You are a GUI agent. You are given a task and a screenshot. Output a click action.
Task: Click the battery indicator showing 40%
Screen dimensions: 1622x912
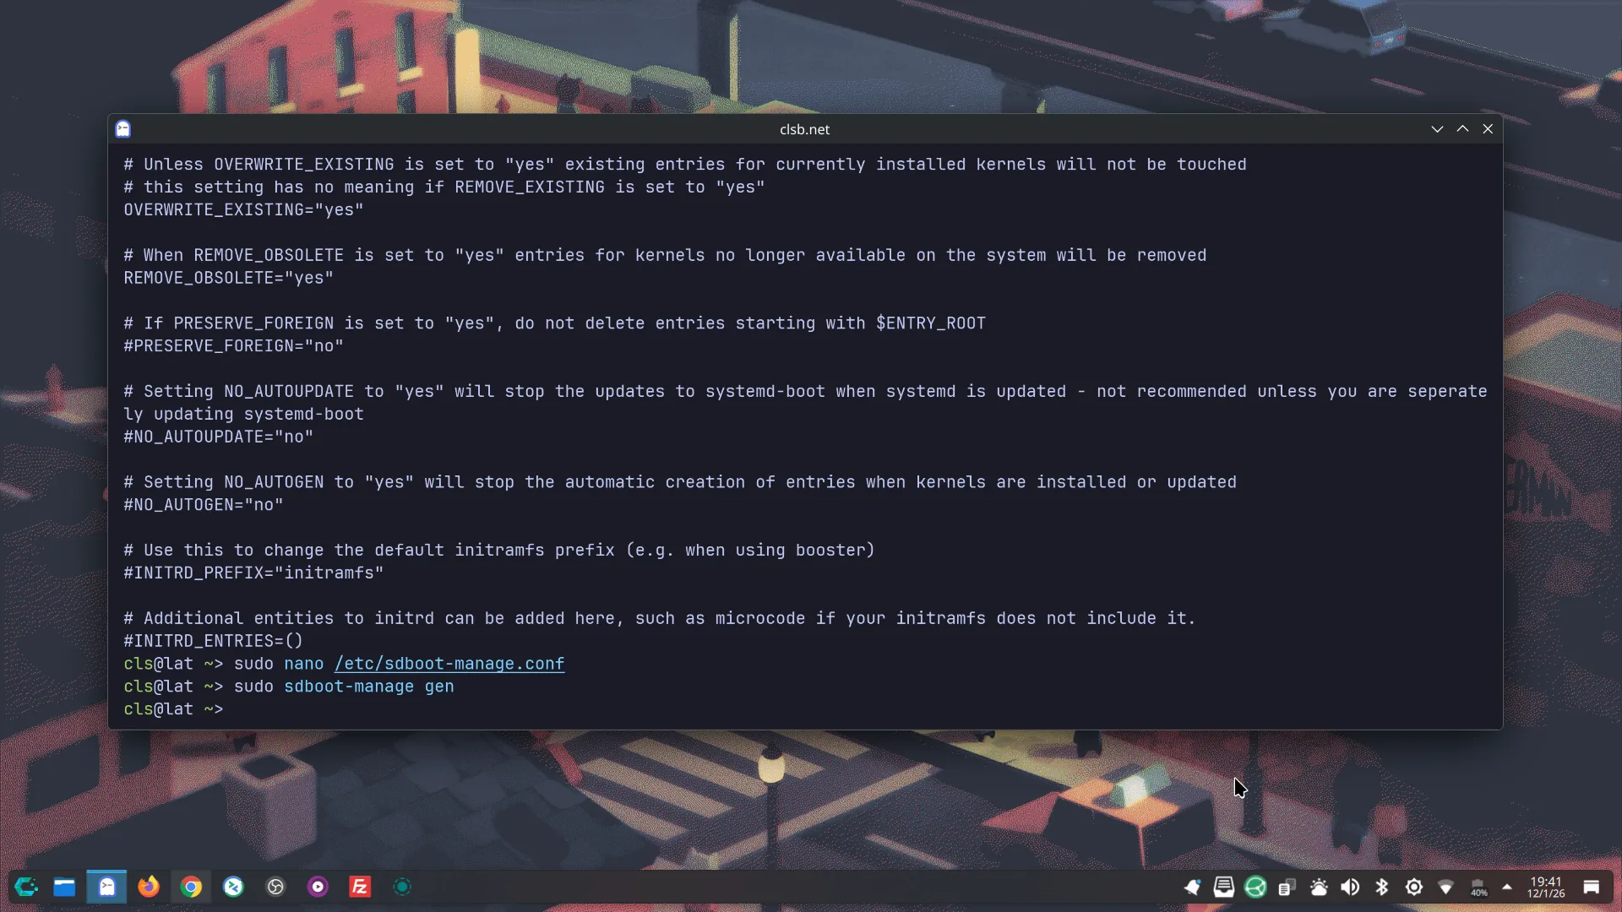(x=1478, y=887)
